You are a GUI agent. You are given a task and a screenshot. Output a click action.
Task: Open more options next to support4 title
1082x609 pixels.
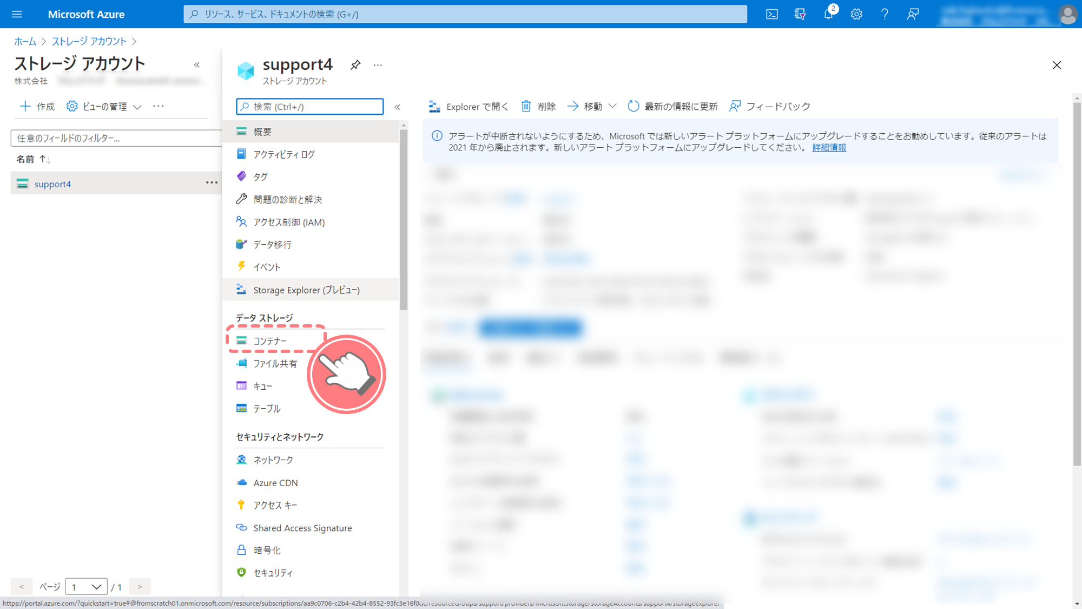[x=378, y=65]
